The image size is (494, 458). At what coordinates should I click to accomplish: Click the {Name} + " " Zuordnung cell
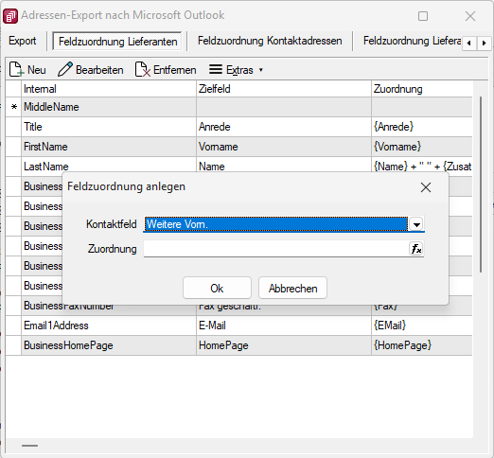pyautogui.click(x=422, y=166)
